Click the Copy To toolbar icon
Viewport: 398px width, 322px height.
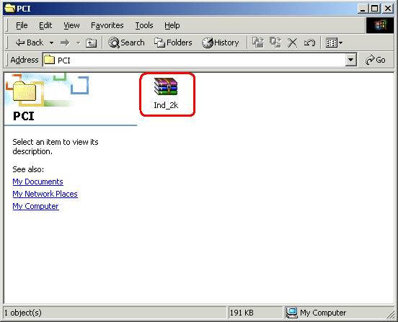275,43
